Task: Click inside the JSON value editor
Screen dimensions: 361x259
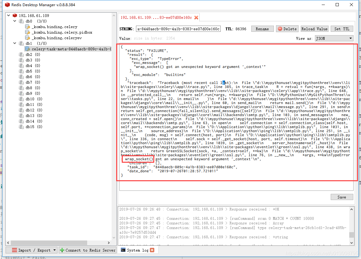Action: click(x=236, y=117)
